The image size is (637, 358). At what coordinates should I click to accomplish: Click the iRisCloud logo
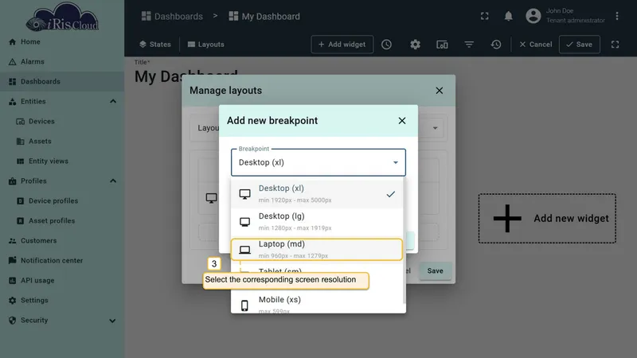62,17
